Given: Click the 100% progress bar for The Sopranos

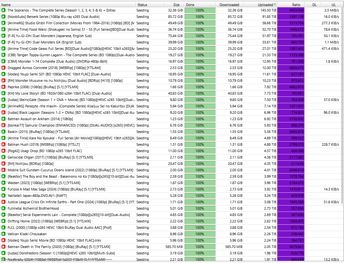Looking at the screenshot, I should 200,10.
